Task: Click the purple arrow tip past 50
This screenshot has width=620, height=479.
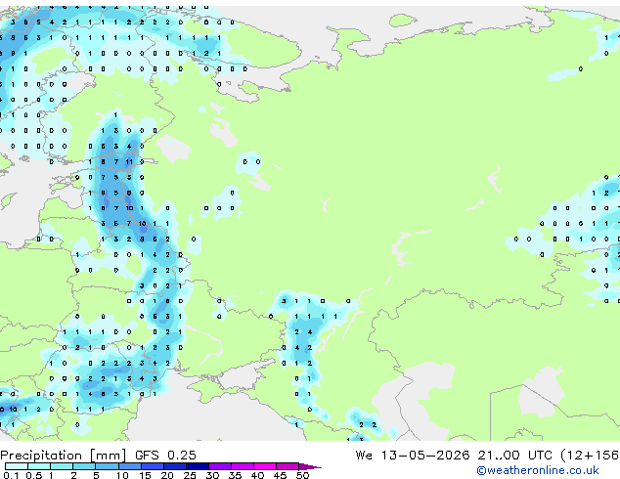Action: pos(310,466)
